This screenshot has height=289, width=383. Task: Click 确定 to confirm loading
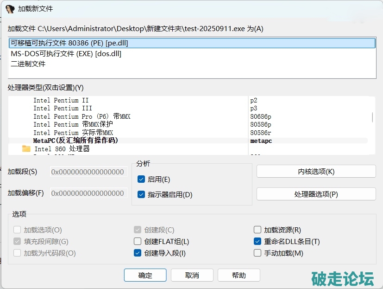pos(145,275)
